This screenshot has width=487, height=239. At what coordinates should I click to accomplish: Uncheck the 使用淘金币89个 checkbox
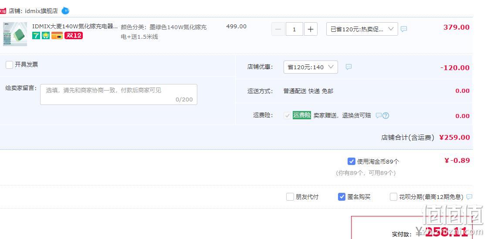(x=351, y=162)
